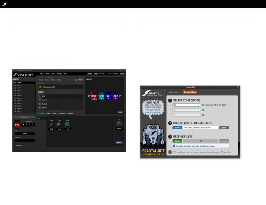The width and height of the screenshot is (266, 205).
Task: Open the tempo BPM dropdown
Action: coord(102,74)
